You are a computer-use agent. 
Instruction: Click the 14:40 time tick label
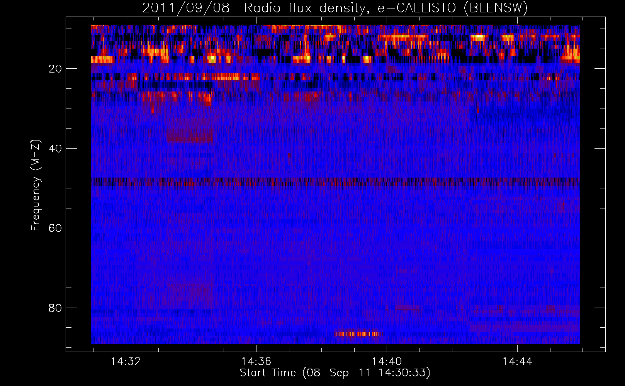click(387, 362)
